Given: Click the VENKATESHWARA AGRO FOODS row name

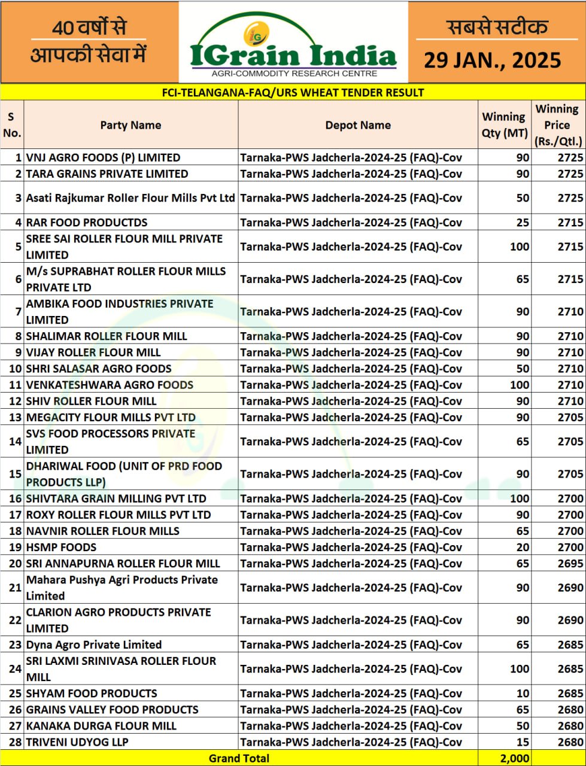Looking at the screenshot, I should point(110,385).
